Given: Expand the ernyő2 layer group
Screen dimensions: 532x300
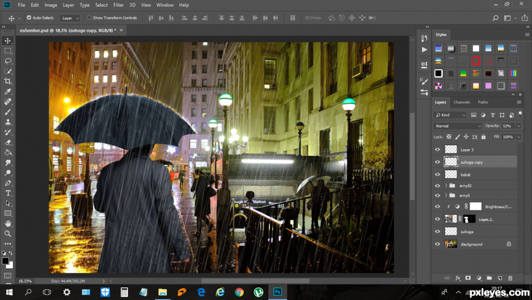Looking at the screenshot, I should [x=446, y=185].
